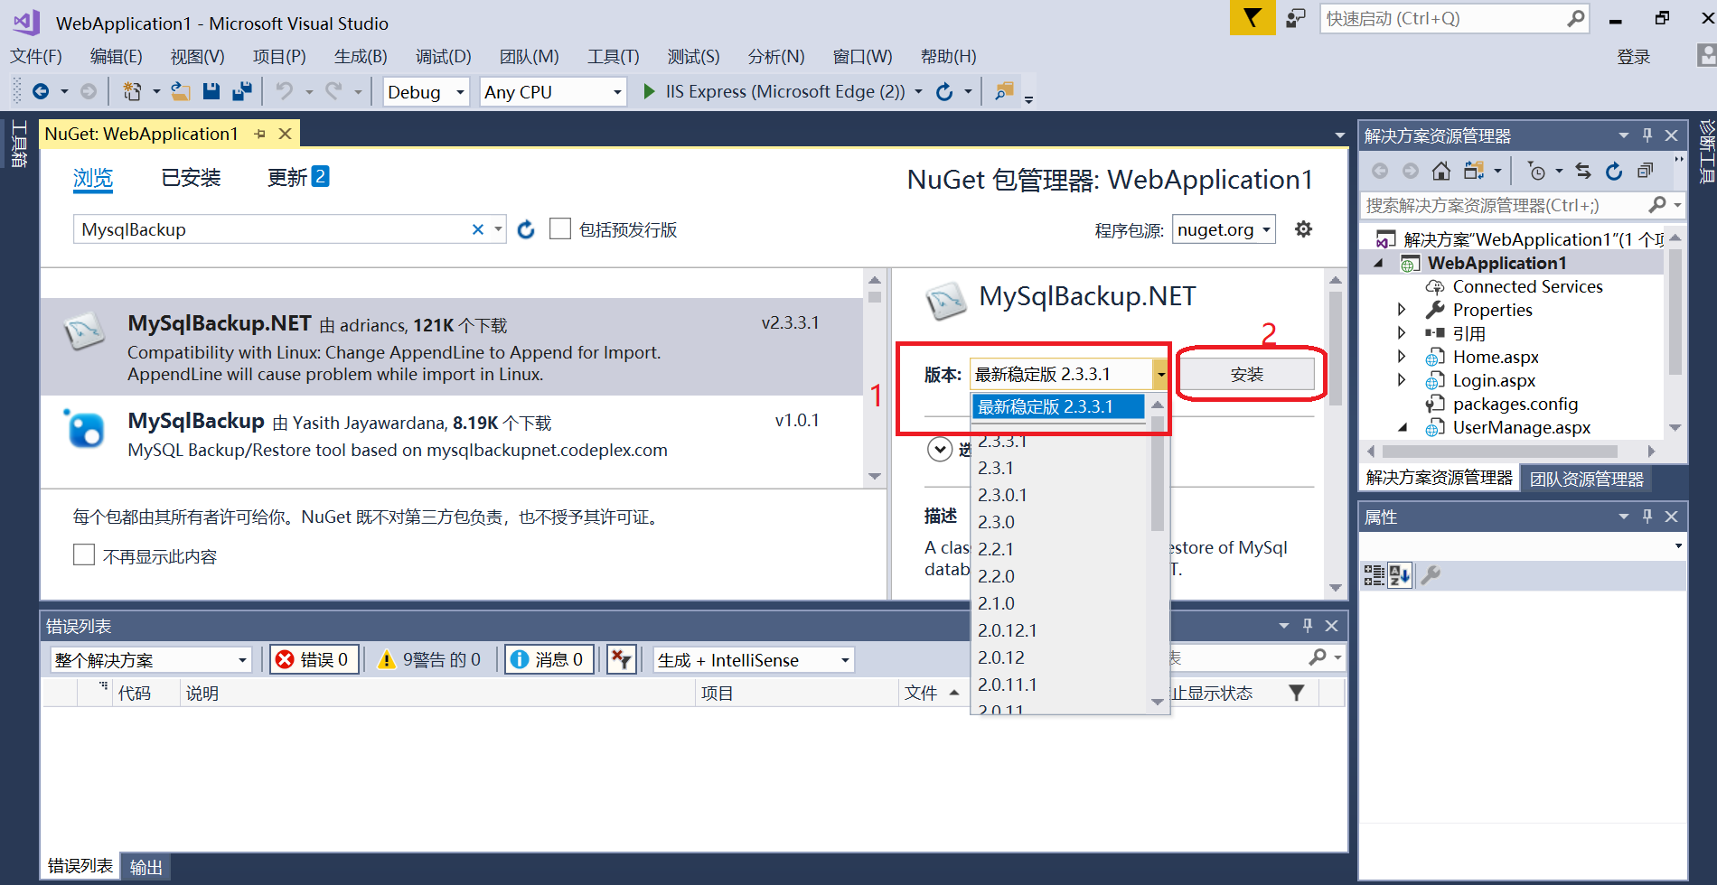Open the 调试(D) menu

[x=444, y=56]
